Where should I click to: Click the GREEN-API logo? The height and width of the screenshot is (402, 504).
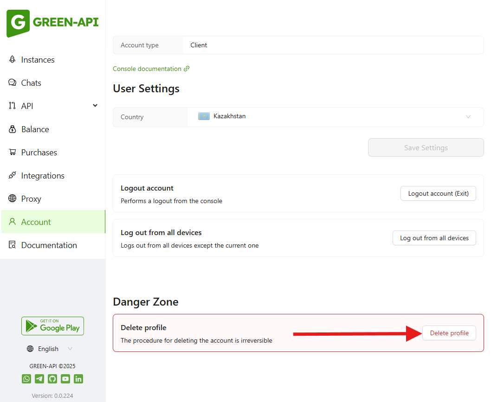pos(52,23)
